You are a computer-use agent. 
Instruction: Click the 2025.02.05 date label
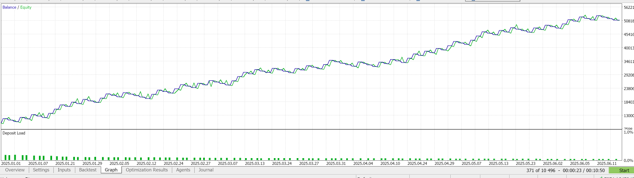pos(119,163)
